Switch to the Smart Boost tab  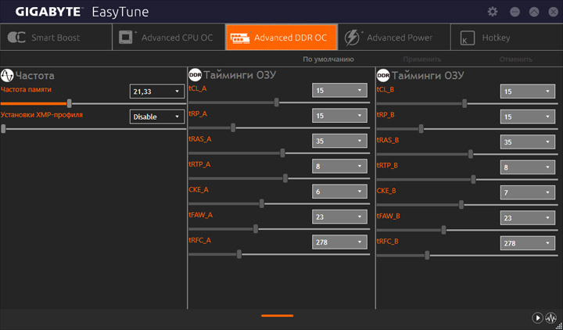point(56,38)
